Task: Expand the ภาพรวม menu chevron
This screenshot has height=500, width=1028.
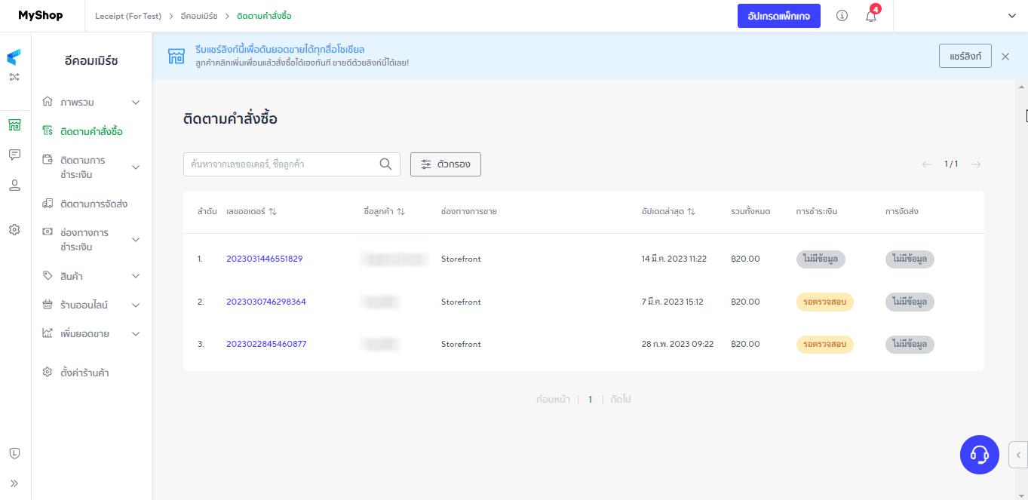Action: point(136,102)
